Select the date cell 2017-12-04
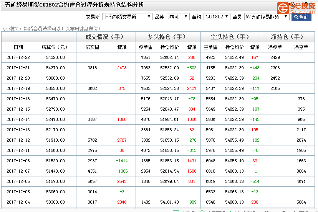 tap(18, 202)
